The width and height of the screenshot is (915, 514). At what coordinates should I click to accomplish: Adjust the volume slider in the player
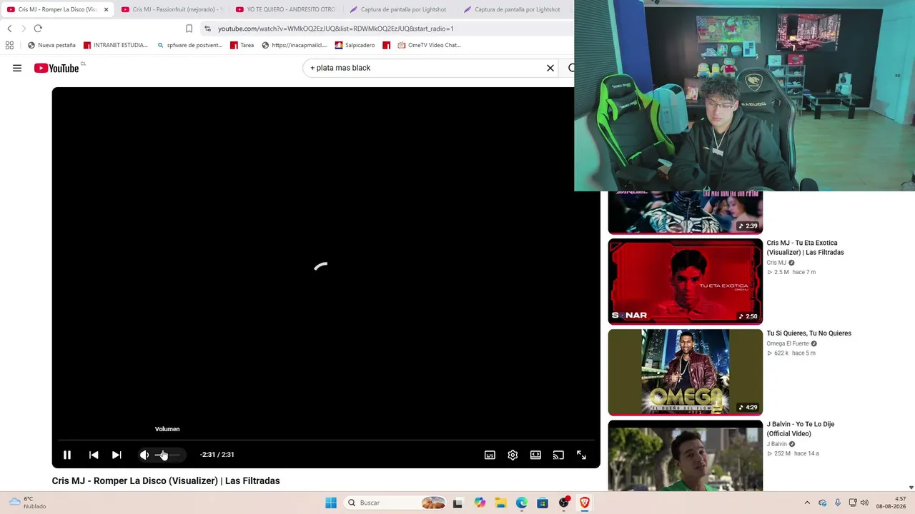167,455
